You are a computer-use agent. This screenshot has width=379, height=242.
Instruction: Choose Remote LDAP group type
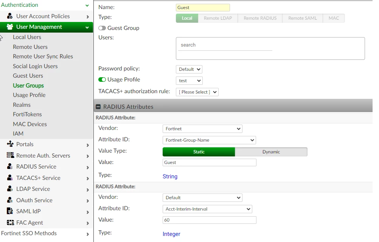218,18
